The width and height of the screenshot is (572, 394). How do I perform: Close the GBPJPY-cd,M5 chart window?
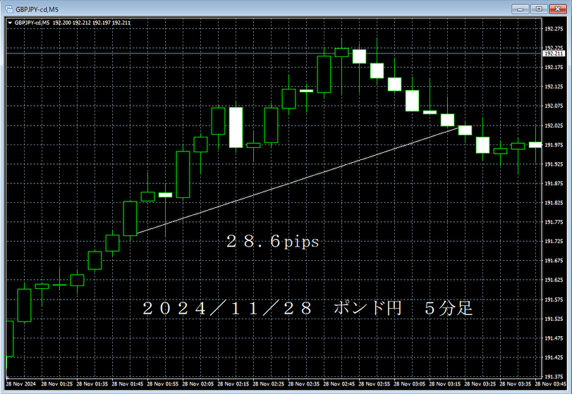point(557,9)
